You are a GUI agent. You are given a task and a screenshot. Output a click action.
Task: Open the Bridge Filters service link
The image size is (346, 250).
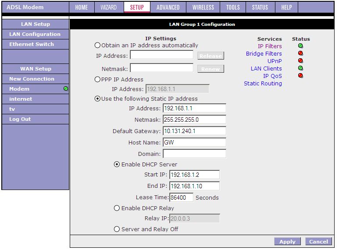[264, 54]
